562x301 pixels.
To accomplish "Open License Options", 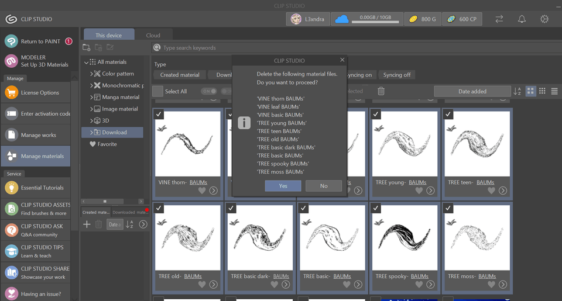I will [x=36, y=93].
